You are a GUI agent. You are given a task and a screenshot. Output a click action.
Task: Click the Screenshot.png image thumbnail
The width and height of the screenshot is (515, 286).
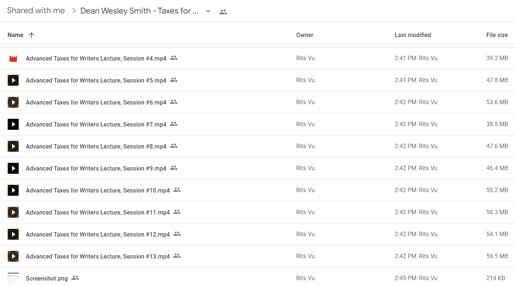tap(13, 278)
